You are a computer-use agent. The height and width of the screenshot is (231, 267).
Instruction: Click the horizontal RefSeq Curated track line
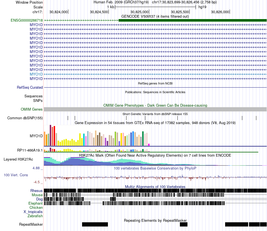(155, 88)
